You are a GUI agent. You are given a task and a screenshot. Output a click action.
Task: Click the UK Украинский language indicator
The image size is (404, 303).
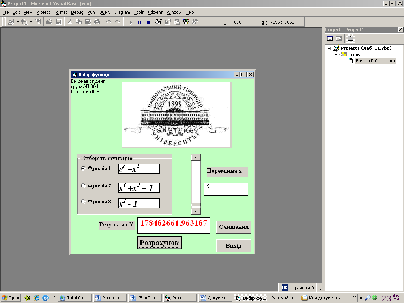298,288
